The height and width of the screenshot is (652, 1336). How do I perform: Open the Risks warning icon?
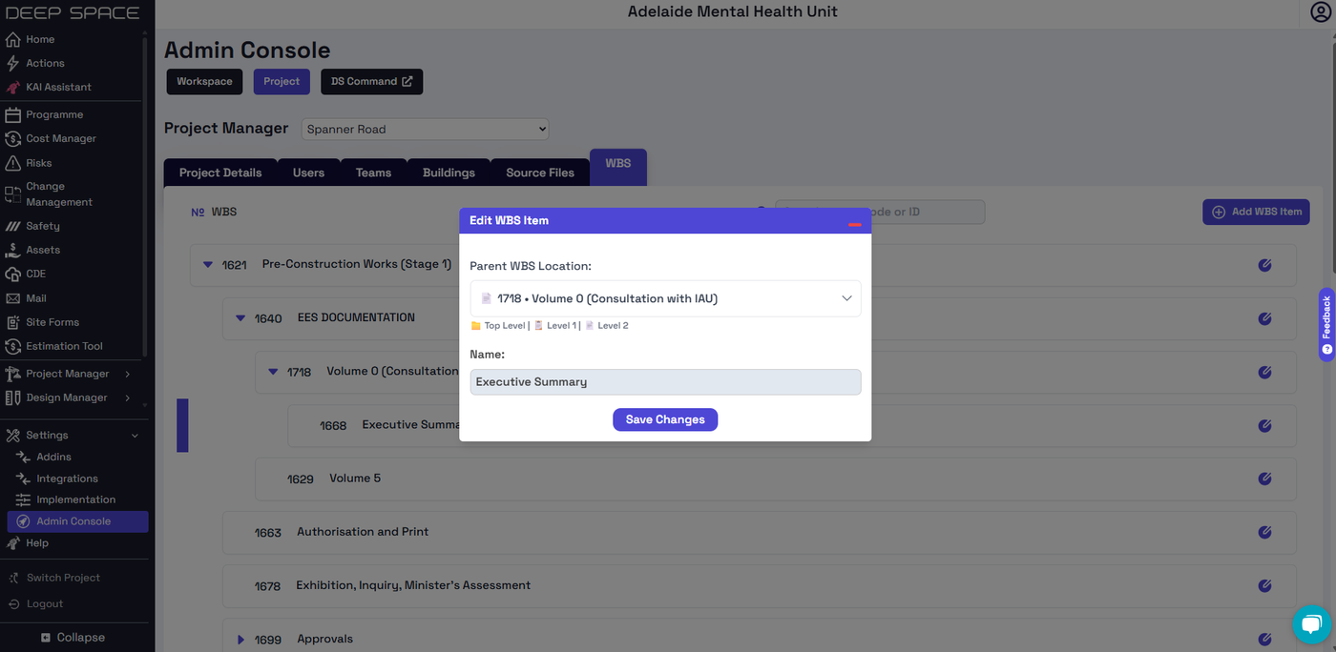(x=13, y=163)
